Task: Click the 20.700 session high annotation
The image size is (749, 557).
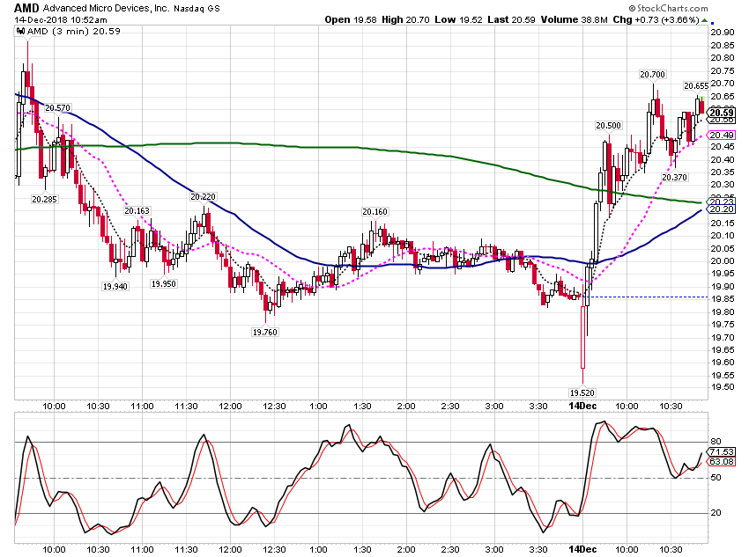Action: pos(652,75)
